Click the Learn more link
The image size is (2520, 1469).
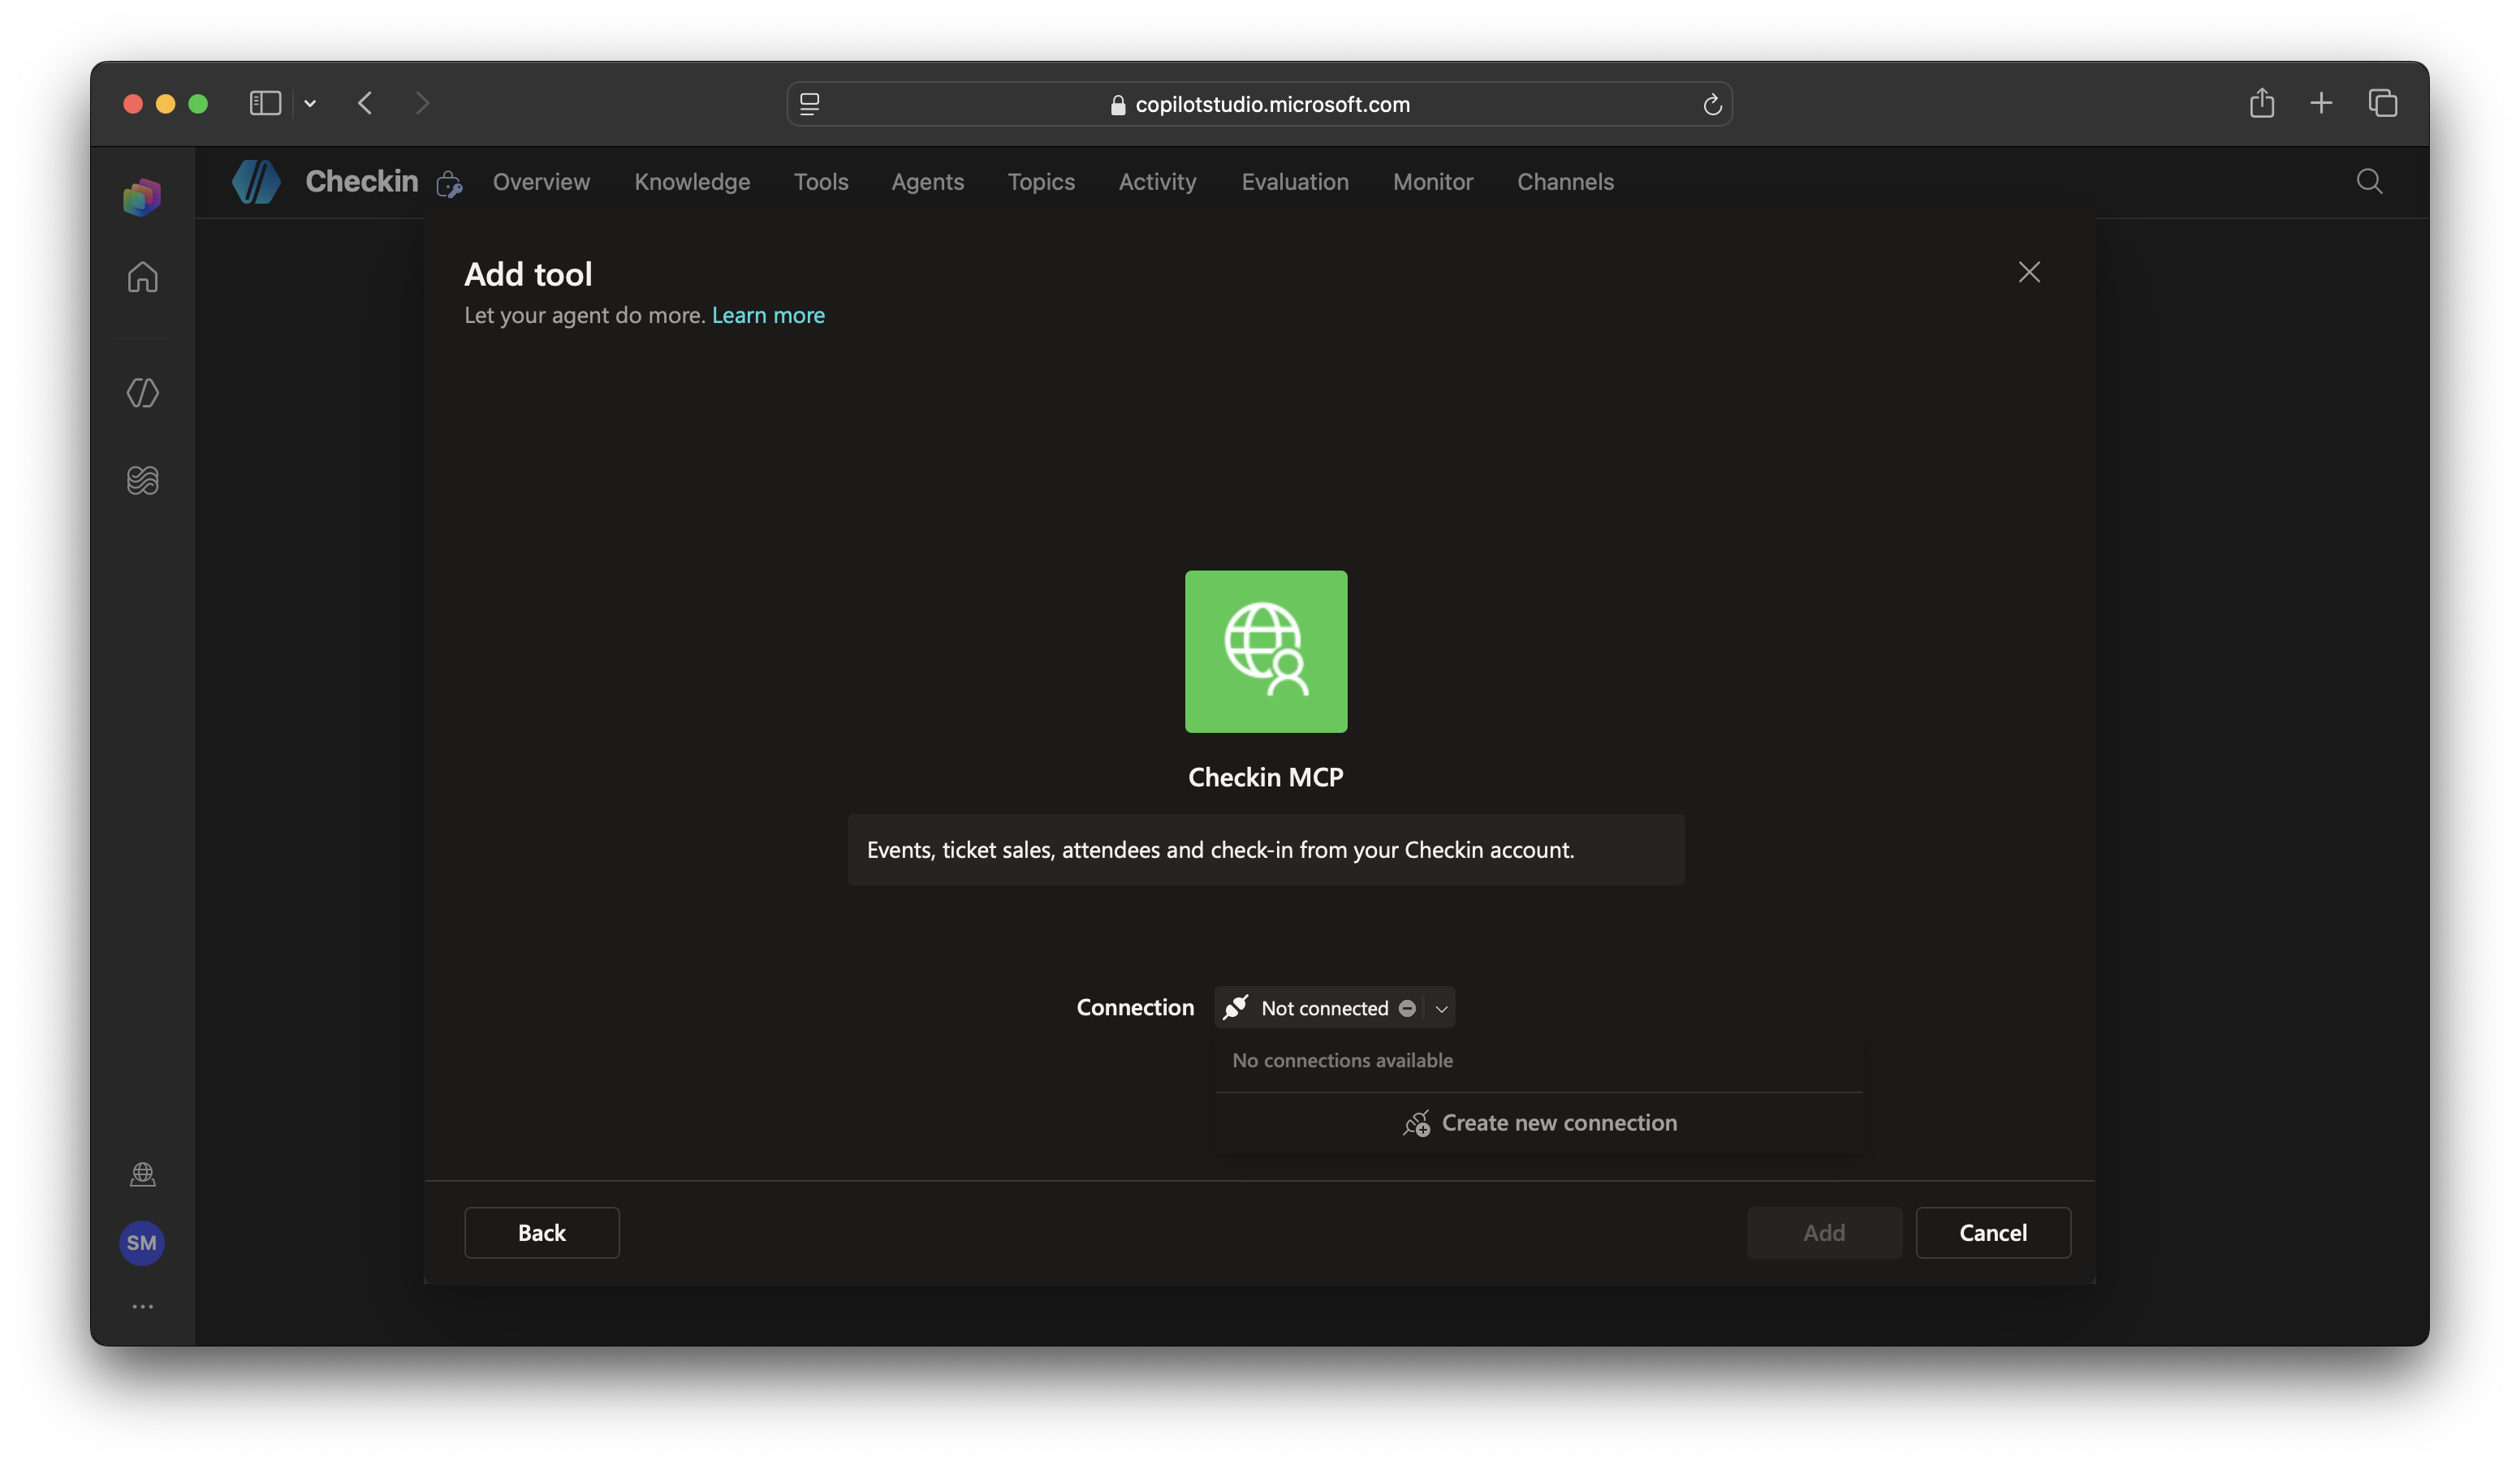coord(768,315)
